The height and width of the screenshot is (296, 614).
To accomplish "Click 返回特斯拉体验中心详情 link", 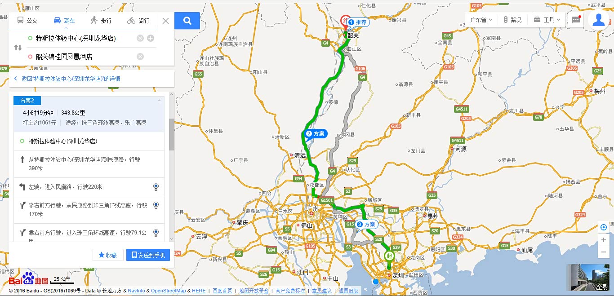I will pos(71,79).
